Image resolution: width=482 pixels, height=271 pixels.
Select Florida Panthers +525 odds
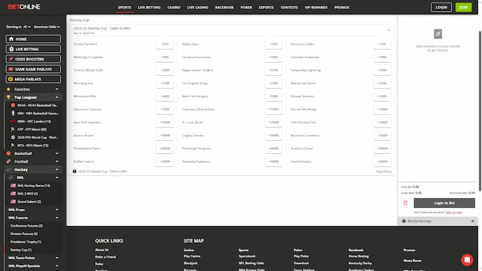(164, 44)
